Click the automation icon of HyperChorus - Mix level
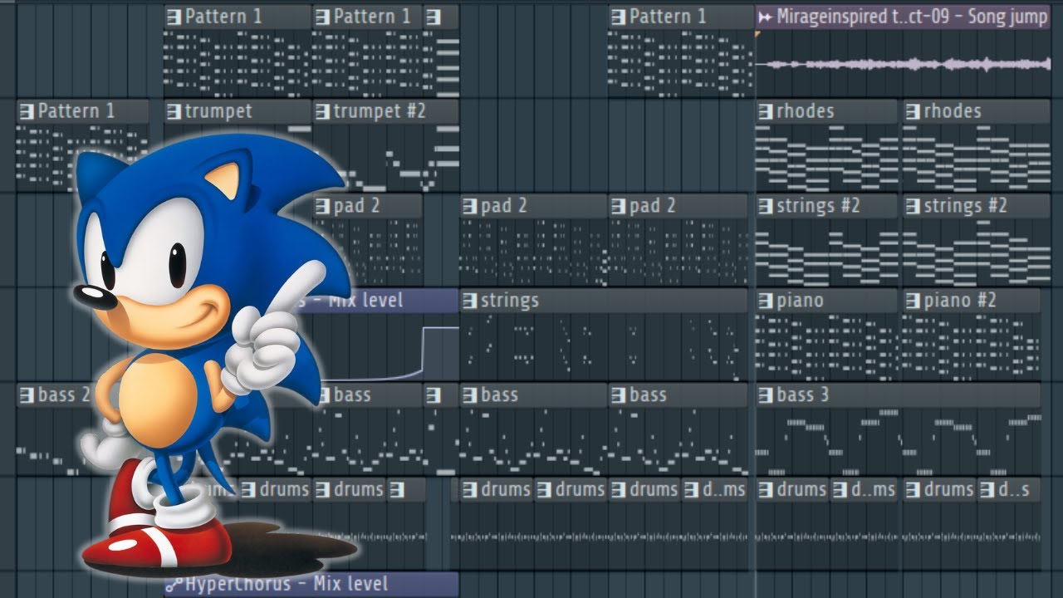The width and height of the screenshot is (1063, 598). pyautogui.click(x=174, y=585)
